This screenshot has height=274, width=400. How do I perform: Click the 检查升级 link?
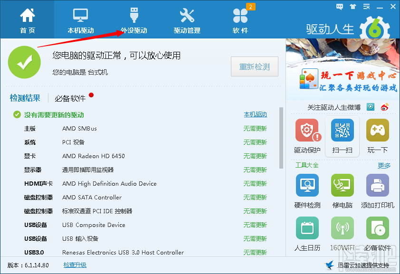[x=75, y=265]
